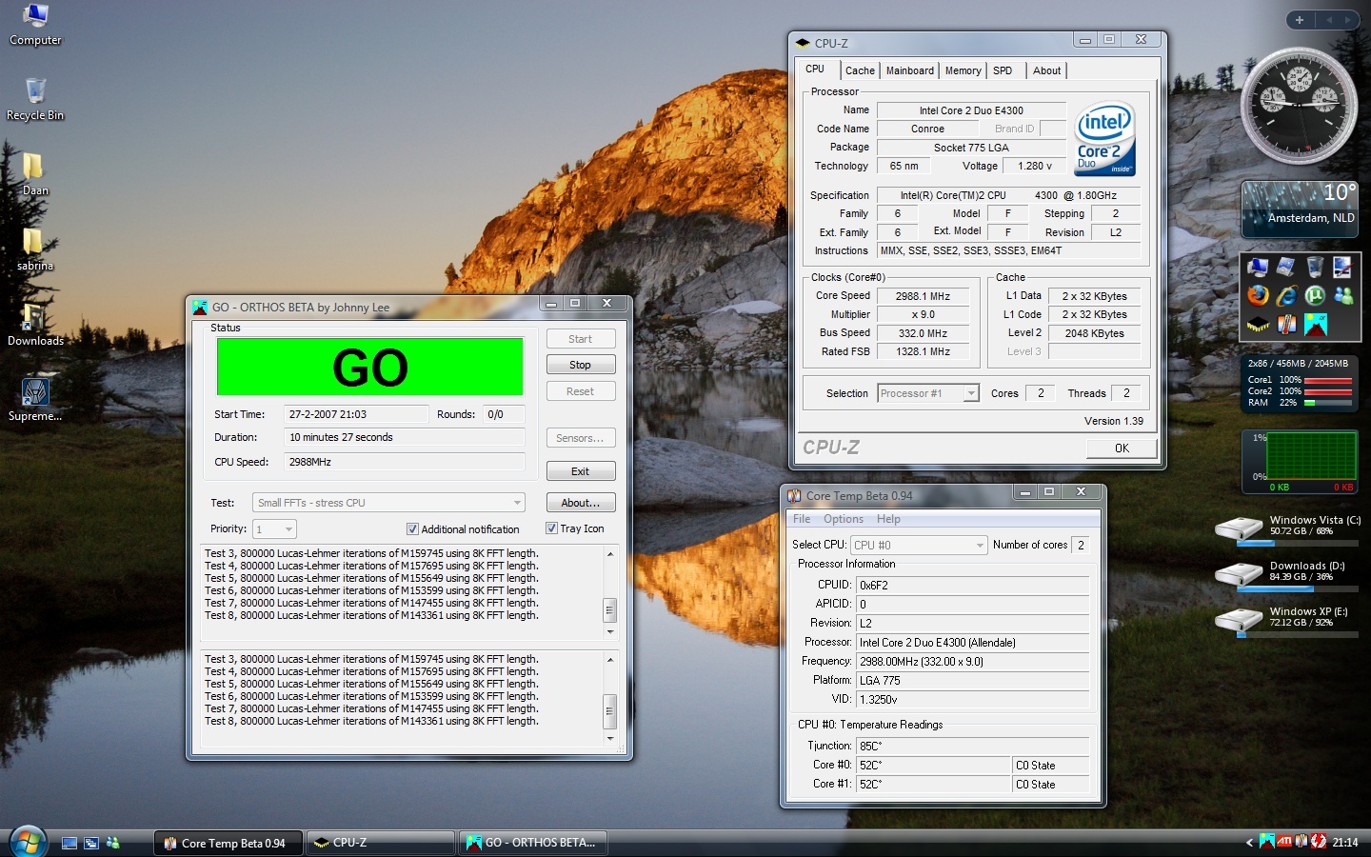Click the red Avira tray icon
Viewport: 1371px width, 857px height.
click(1319, 842)
